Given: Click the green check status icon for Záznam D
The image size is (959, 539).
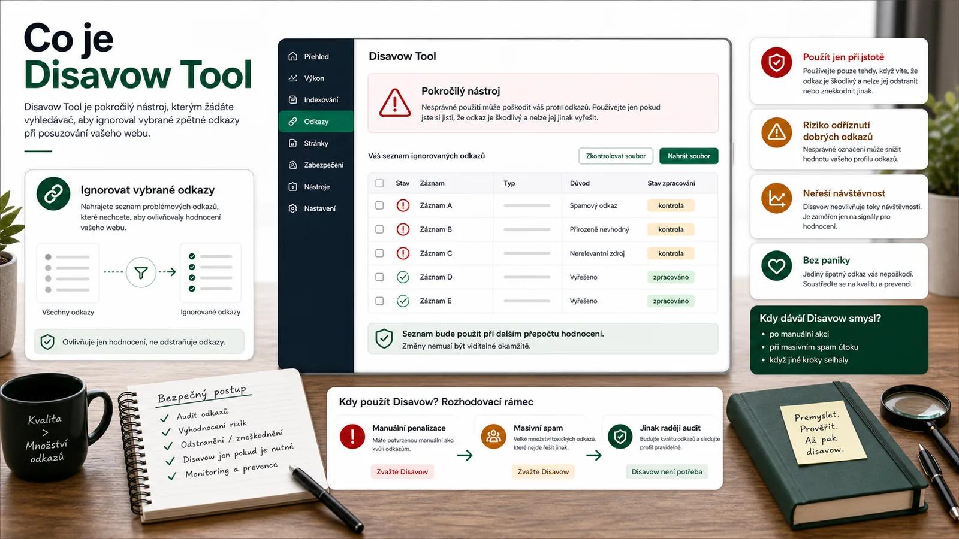Looking at the screenshot, I should coord(403,277).
